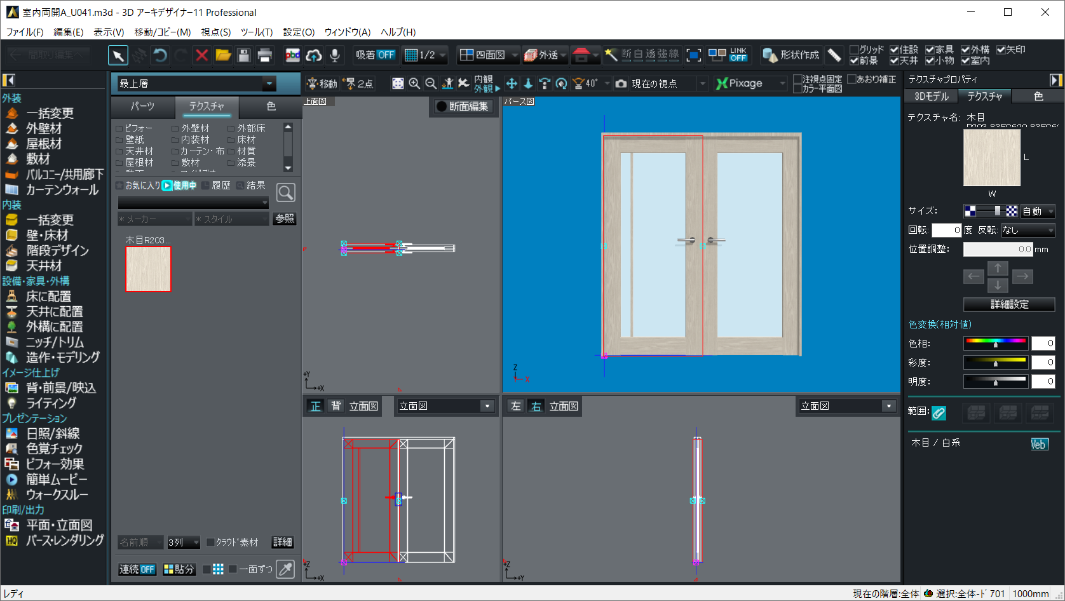
Task: Open the 反転 なし dropdown
Action: point(1028,230)
